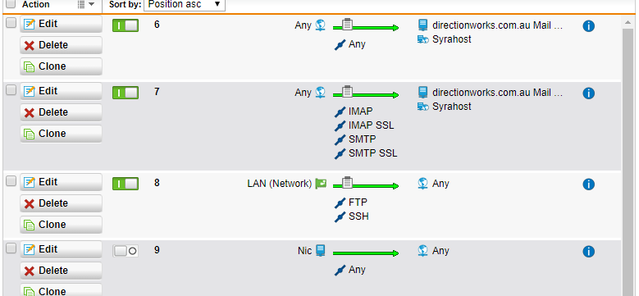Click info icon for rule 9
This screenshot has height=296, width=639.
point(588,252)
